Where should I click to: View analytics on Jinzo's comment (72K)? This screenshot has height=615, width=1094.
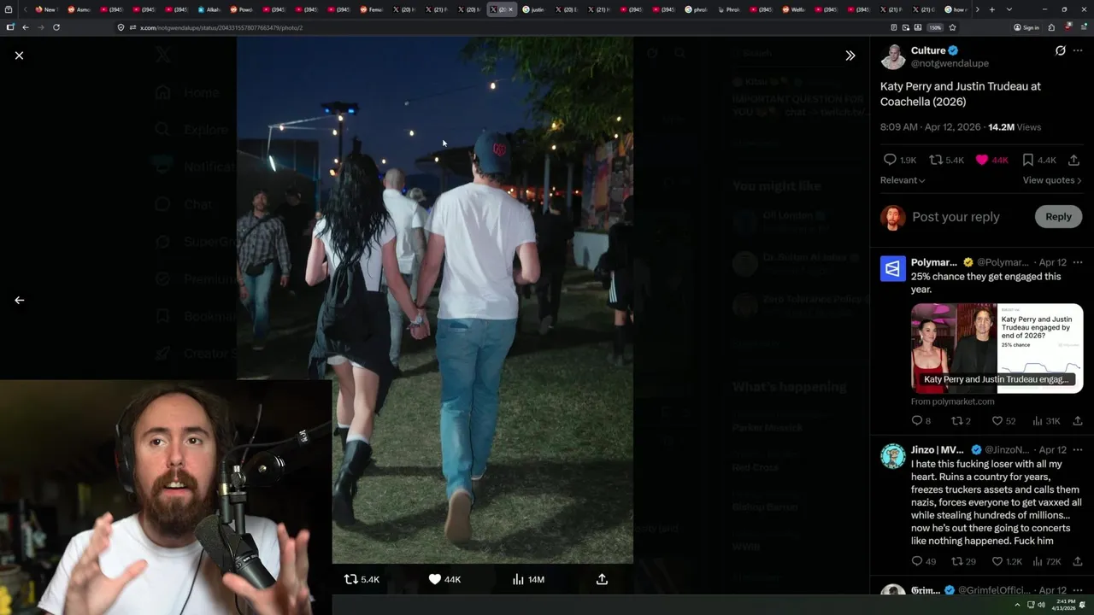click(x=1046, y=561)
